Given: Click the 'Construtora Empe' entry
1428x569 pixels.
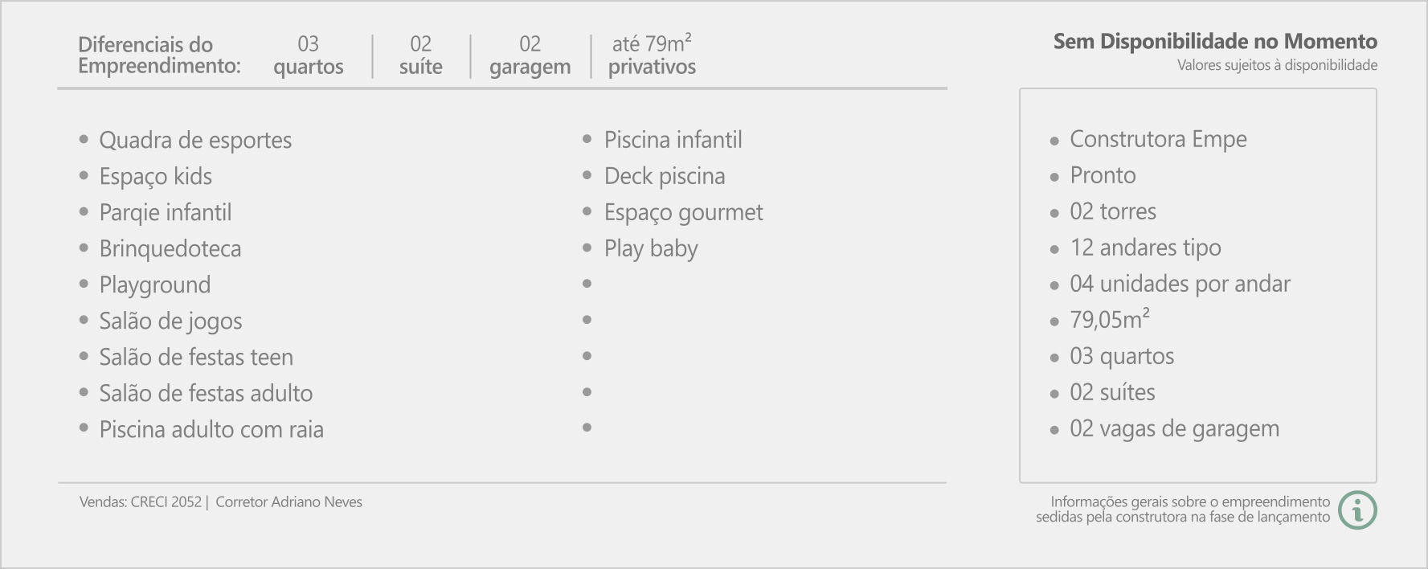Looking at the screenshot, I should (x=1158, y=140).
